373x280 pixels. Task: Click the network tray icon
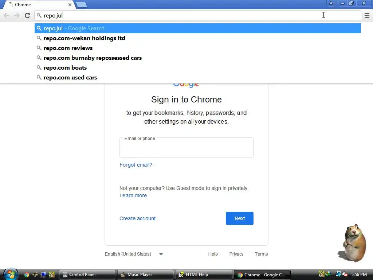pyautogui.click(x=338, y=274)
